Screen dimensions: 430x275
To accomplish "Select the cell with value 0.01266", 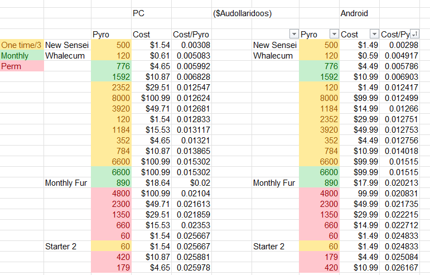I will tap(399, 109).
